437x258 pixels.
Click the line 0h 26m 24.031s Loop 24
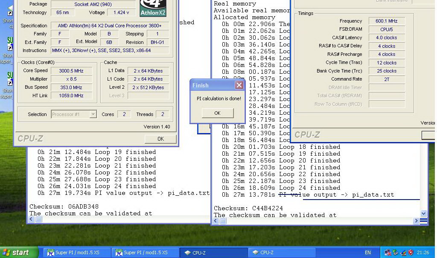[x=96, y=186]
